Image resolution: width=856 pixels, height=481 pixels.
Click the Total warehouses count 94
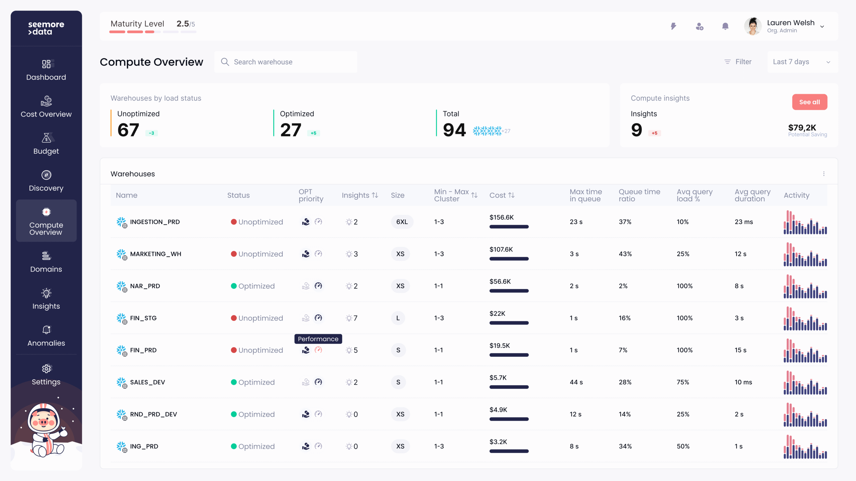click(x=454, y=130)
